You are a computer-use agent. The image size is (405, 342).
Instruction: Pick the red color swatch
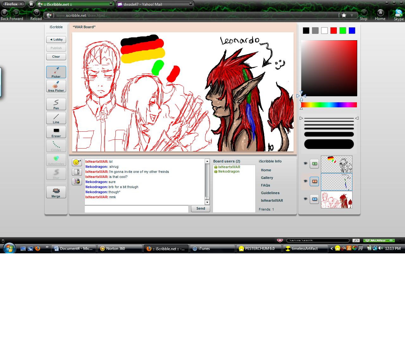333,30
